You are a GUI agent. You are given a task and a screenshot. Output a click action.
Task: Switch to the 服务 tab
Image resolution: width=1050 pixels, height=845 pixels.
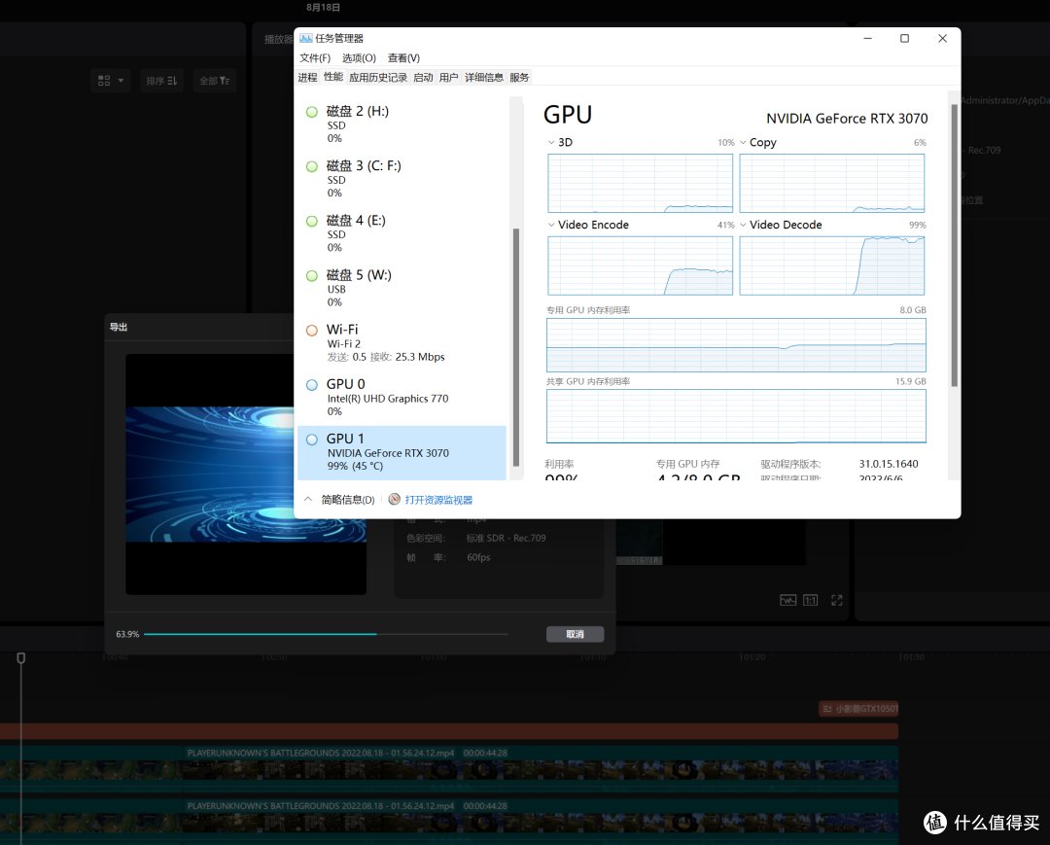point(519,78)
